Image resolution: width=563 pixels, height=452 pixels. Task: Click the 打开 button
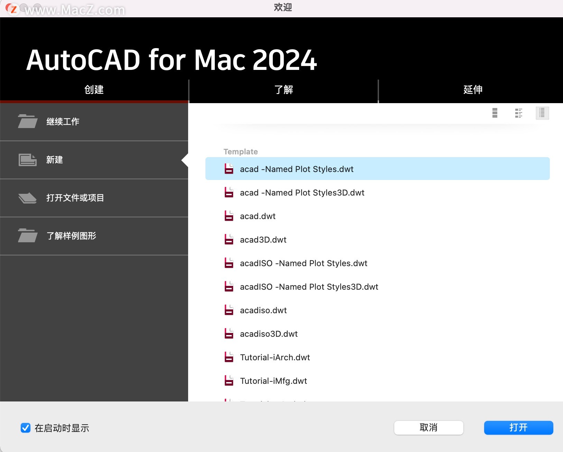518,428
